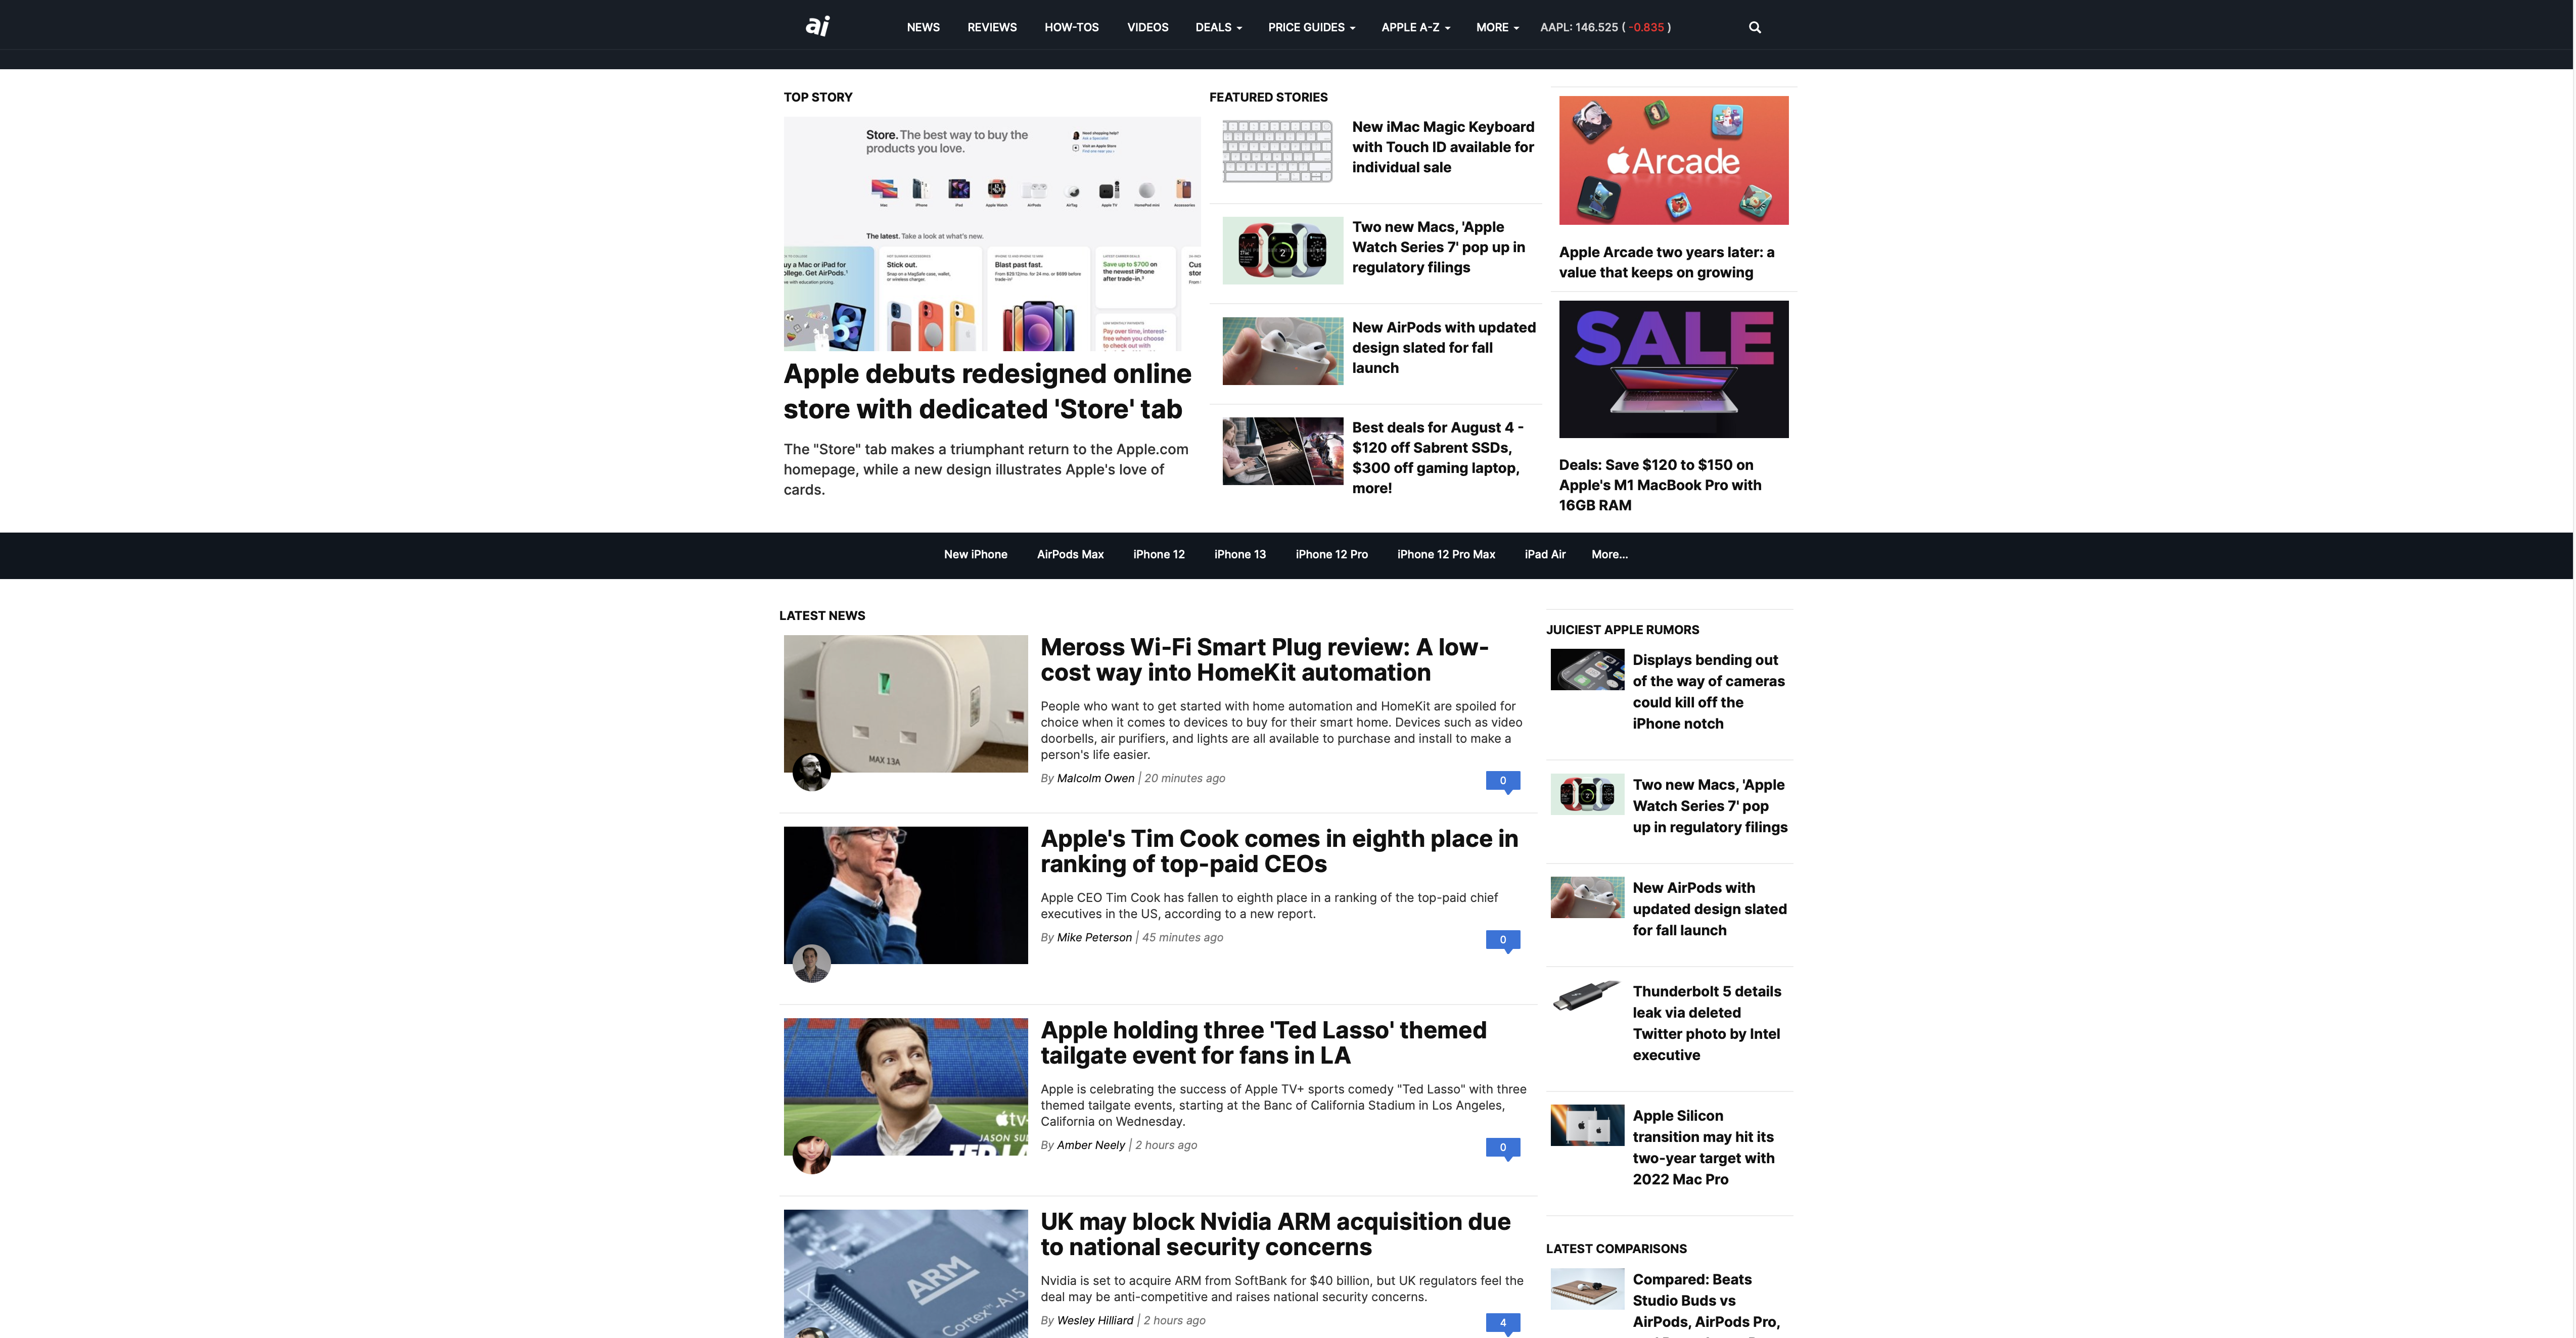Open the How-Tos menu item
The image size is (2576, 1338).
pos(1071,28)
